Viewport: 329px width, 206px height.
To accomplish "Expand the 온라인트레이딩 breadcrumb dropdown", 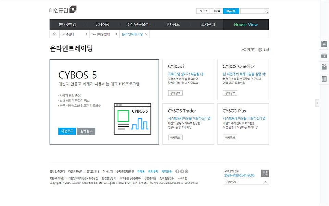I will click(x=146, y=34).
